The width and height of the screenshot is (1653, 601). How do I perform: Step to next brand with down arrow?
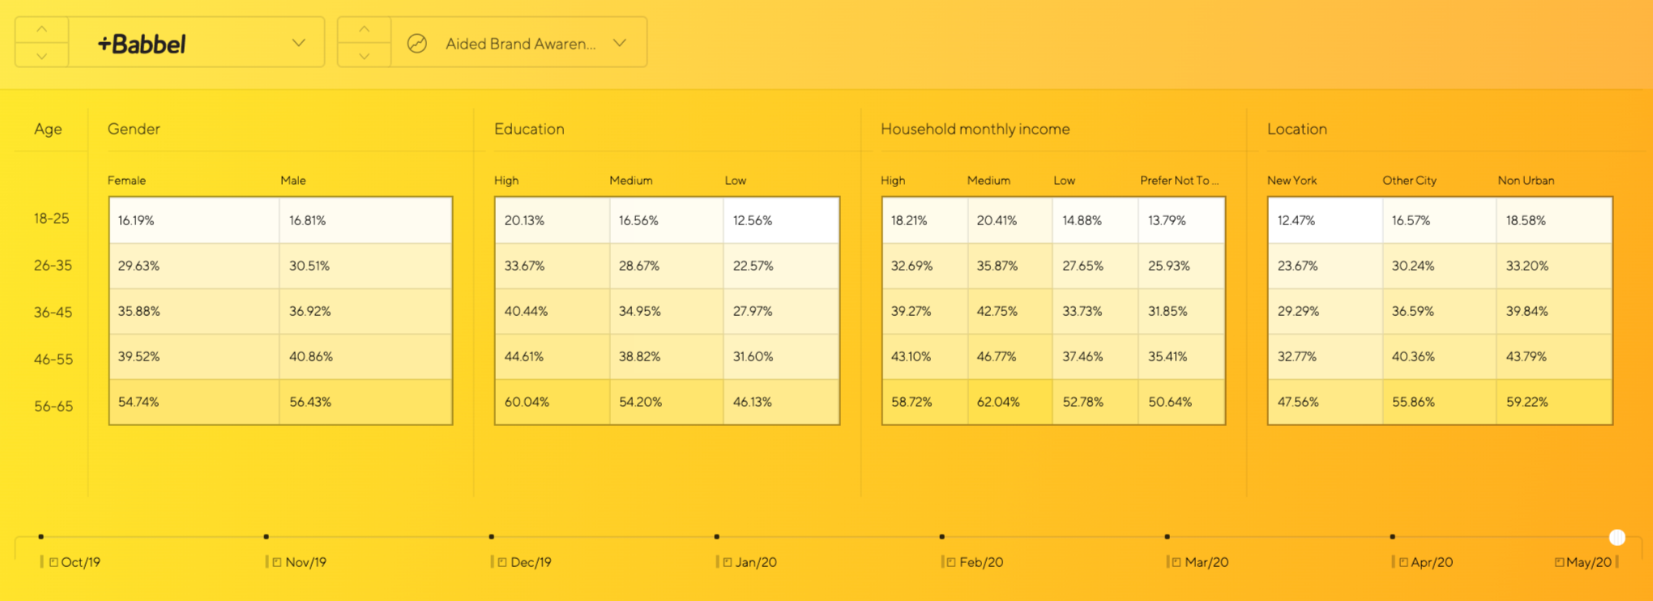click(x=41, y=56)
